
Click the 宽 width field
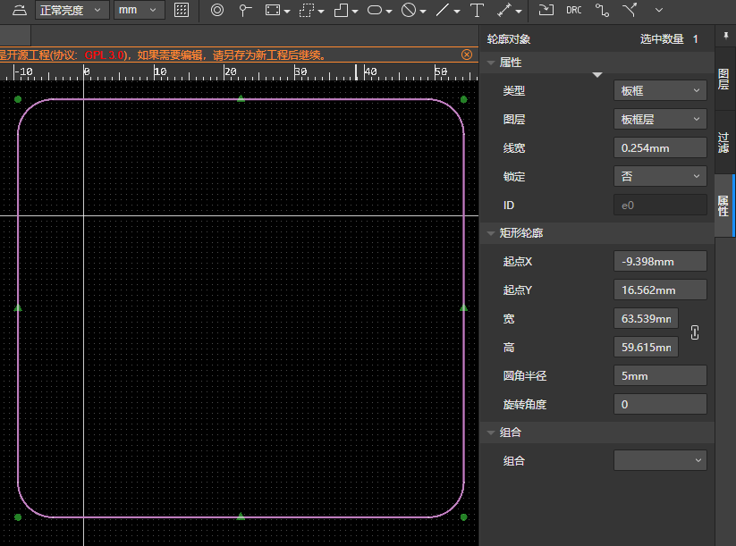point(646,318)
